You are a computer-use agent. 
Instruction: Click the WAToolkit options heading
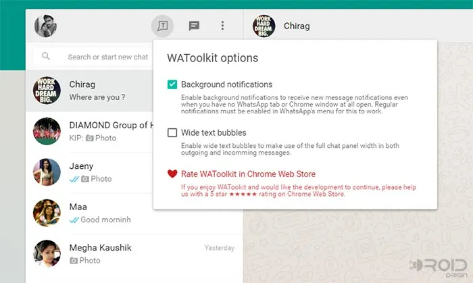point(213,58)
